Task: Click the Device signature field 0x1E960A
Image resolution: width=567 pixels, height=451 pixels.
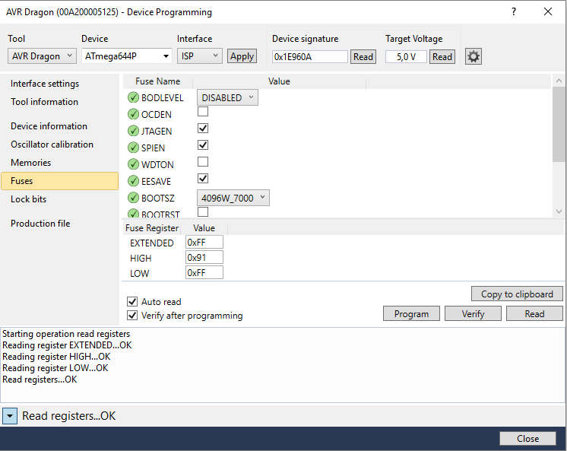Action: point(310,56)
